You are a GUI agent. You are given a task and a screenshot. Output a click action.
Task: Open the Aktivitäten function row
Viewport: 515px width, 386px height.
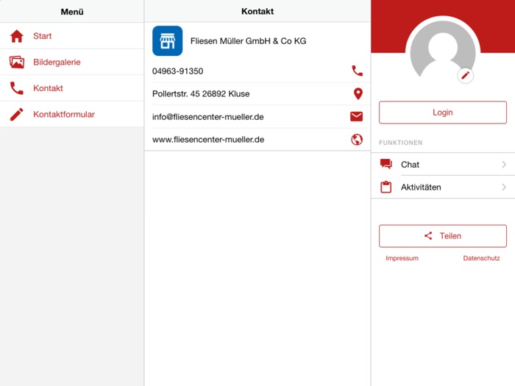[443, 187]
